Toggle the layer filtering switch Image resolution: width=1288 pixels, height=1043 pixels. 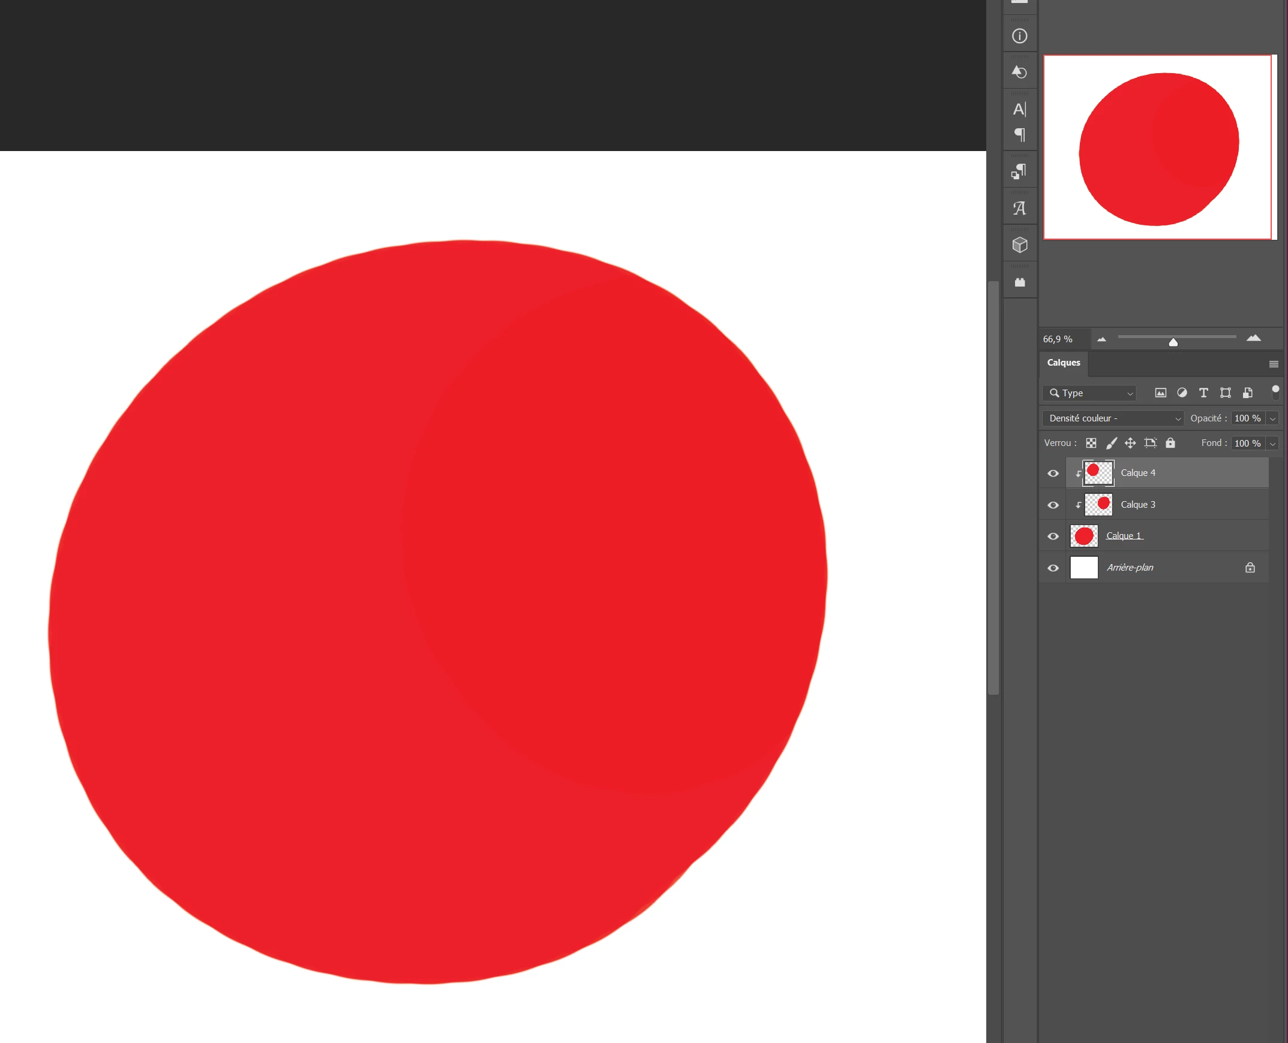1275,393
